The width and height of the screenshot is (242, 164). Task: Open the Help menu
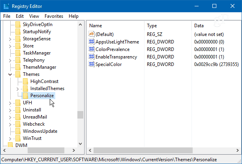tap(73, 16)
